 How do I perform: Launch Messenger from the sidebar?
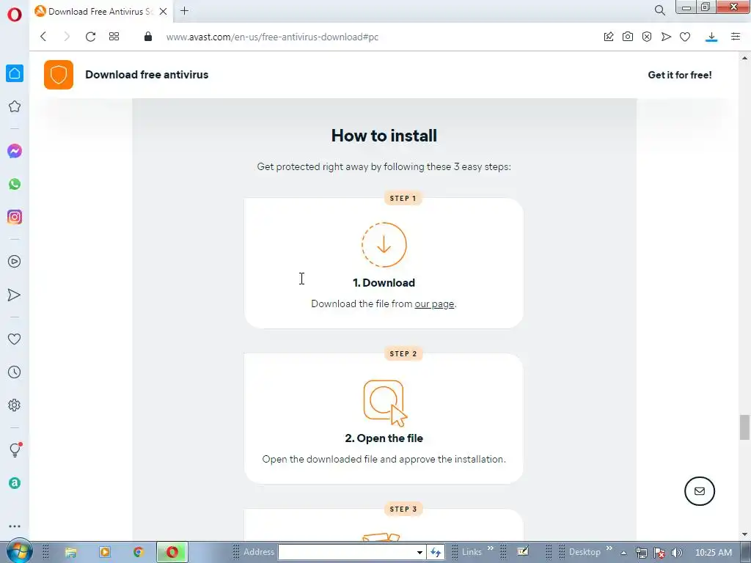pos(15,151)
